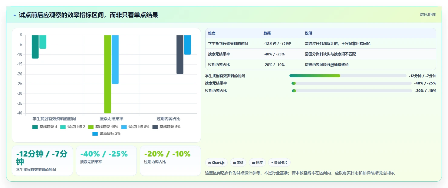The width and height of the screenshot is (448, 188).
Task: Click the lime green -40 bar for 搜索无结果率
Action: 107,74
